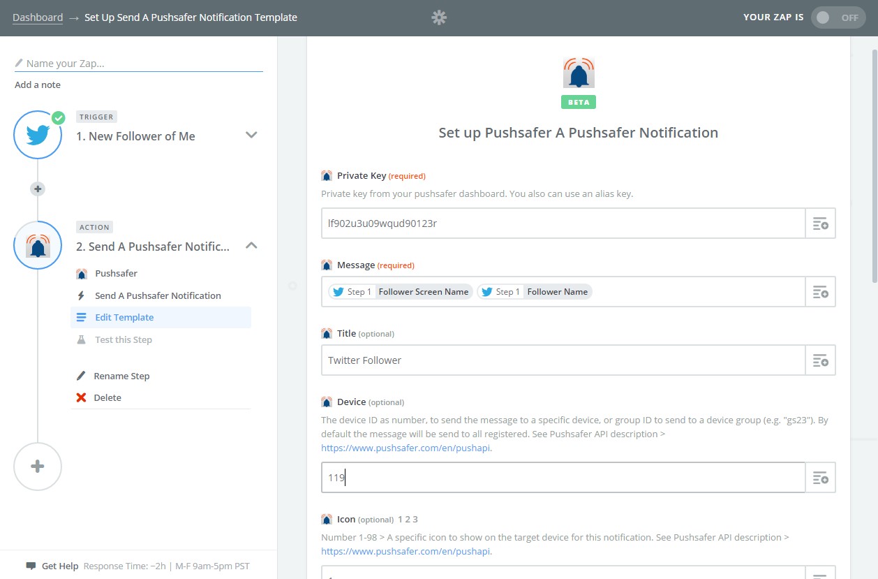The width and height of the screenshot is (878, 579).
Task: Insert a field into Title
Action: pos(821,360)
